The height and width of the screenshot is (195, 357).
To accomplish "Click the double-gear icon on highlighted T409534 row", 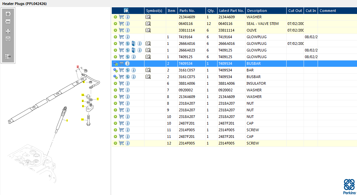I will 115,63.
